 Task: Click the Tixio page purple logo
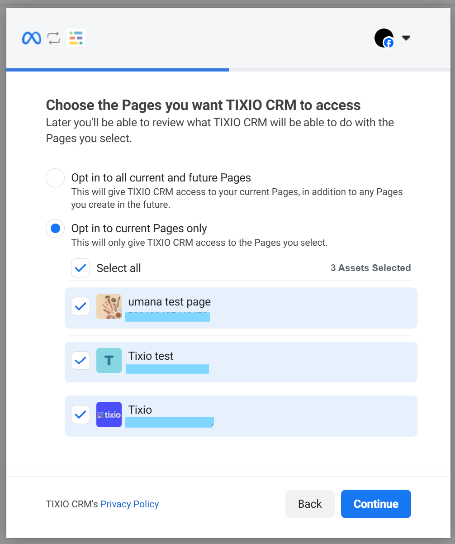pos(109,415)
